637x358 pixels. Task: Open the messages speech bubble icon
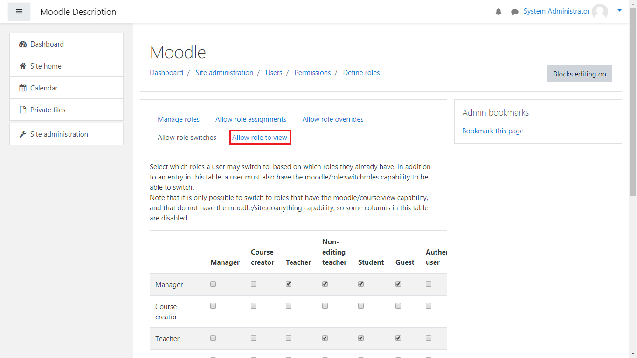(514, 12)
